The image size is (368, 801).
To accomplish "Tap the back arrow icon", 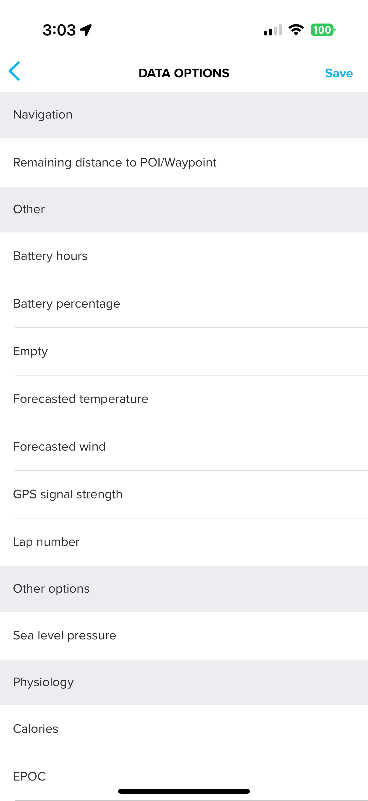I will coord(14,71).
